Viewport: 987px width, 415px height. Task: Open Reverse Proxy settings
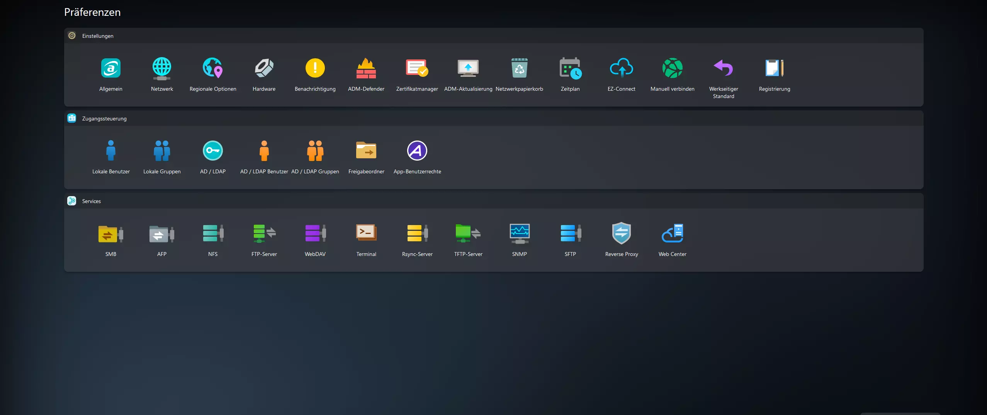click(x=622, y=233)
